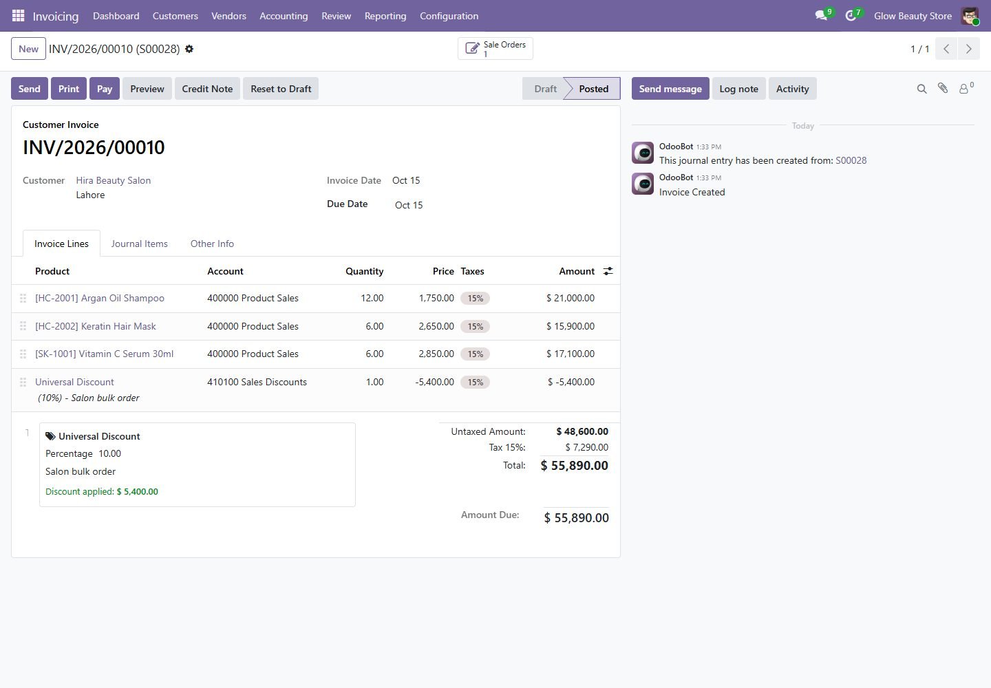Click the Sale Orders smart button
This screenshot has width=991, height=688.
(x=495, y=48)
